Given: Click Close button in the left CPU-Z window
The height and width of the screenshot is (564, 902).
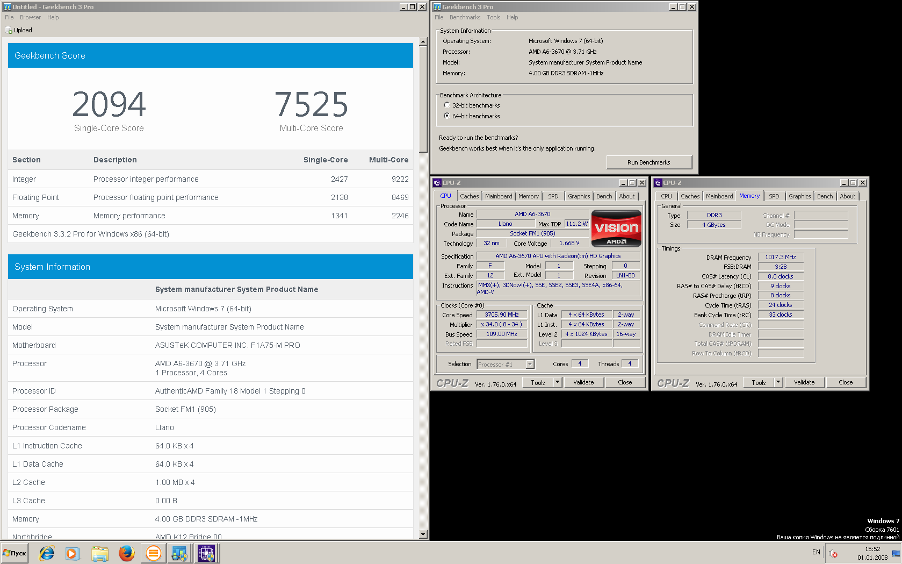Looking at the screenshot, I should (x=625, y=382).
